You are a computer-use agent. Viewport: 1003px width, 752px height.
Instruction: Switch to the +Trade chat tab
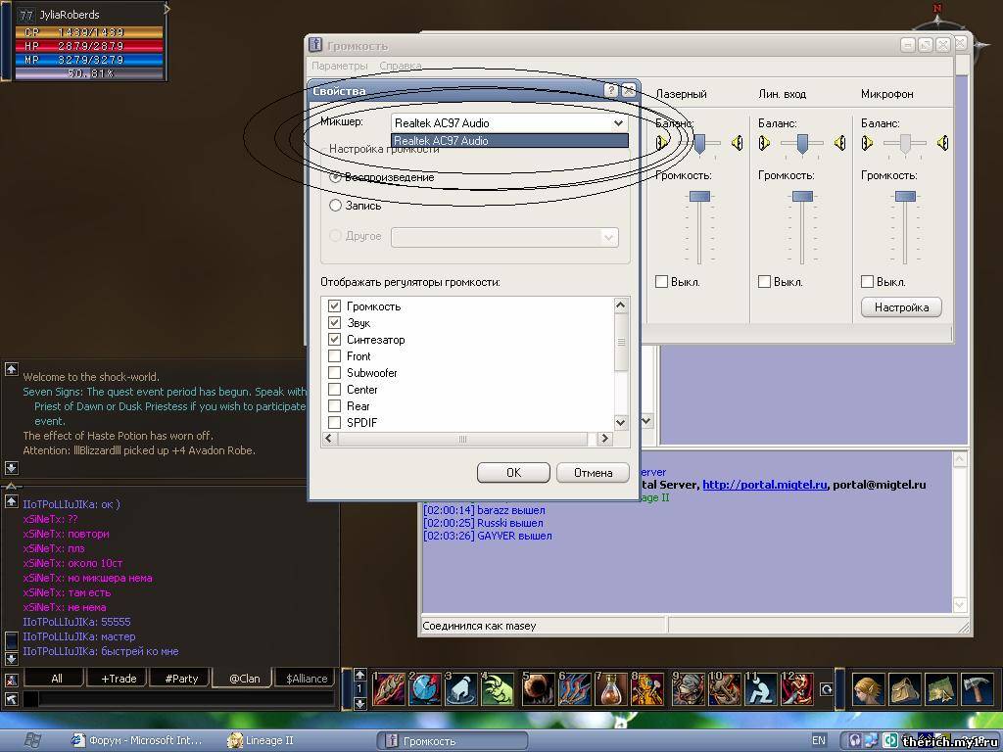pos(119,678)
